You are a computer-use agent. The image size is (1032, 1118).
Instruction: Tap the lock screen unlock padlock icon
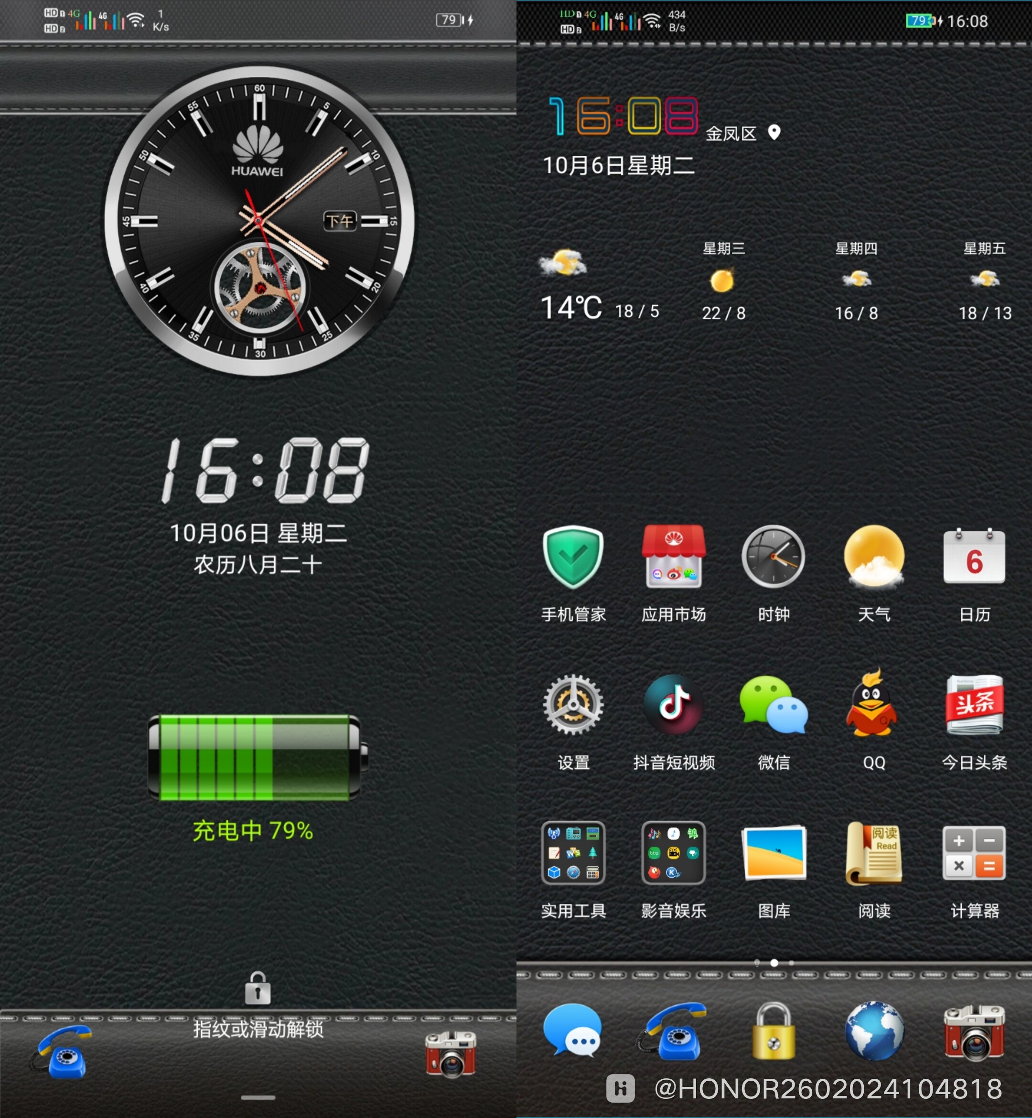coord(258,988)
